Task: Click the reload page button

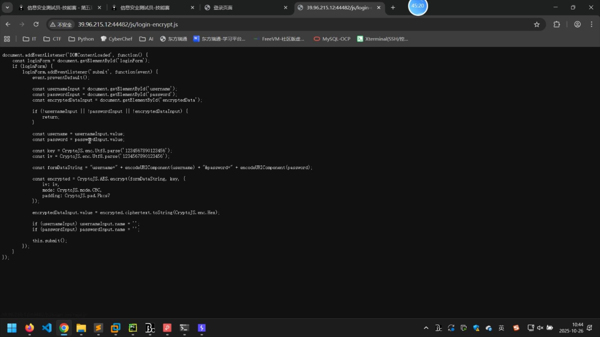Action: (x=36, y=24)
